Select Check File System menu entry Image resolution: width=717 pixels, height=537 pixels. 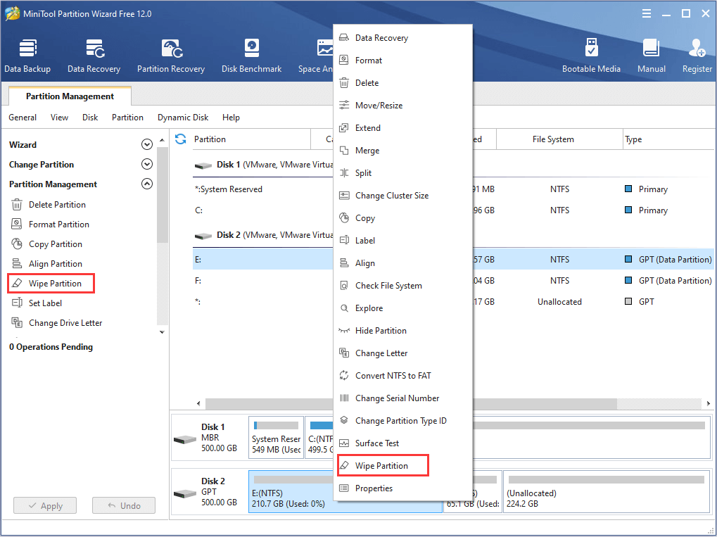pyautogui.click(x=402, y=286)
